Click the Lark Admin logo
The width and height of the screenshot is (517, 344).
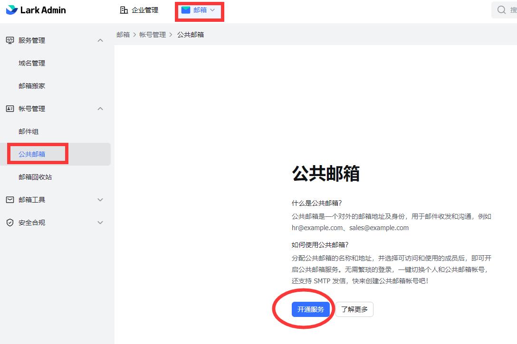[x=36, y=9]
